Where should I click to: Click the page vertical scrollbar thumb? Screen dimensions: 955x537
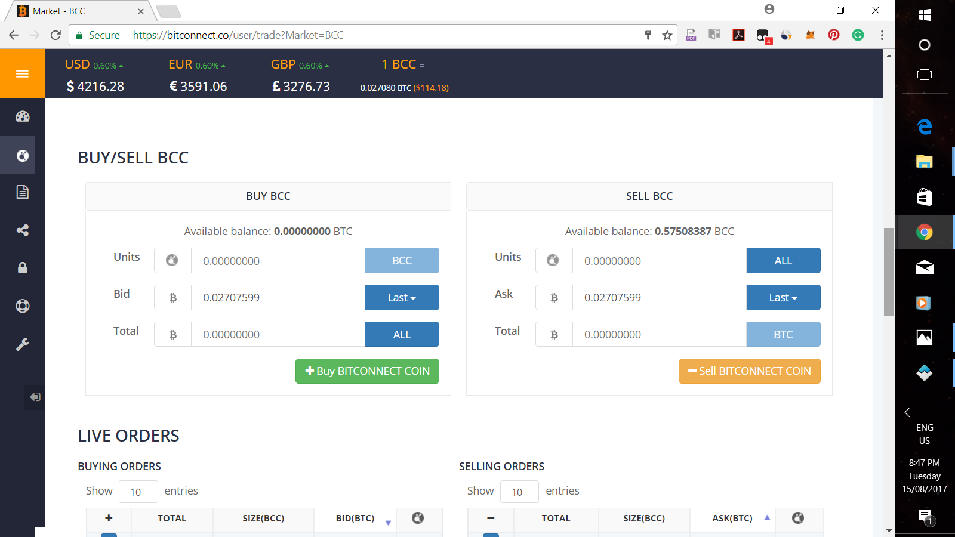tap(889, 271)
